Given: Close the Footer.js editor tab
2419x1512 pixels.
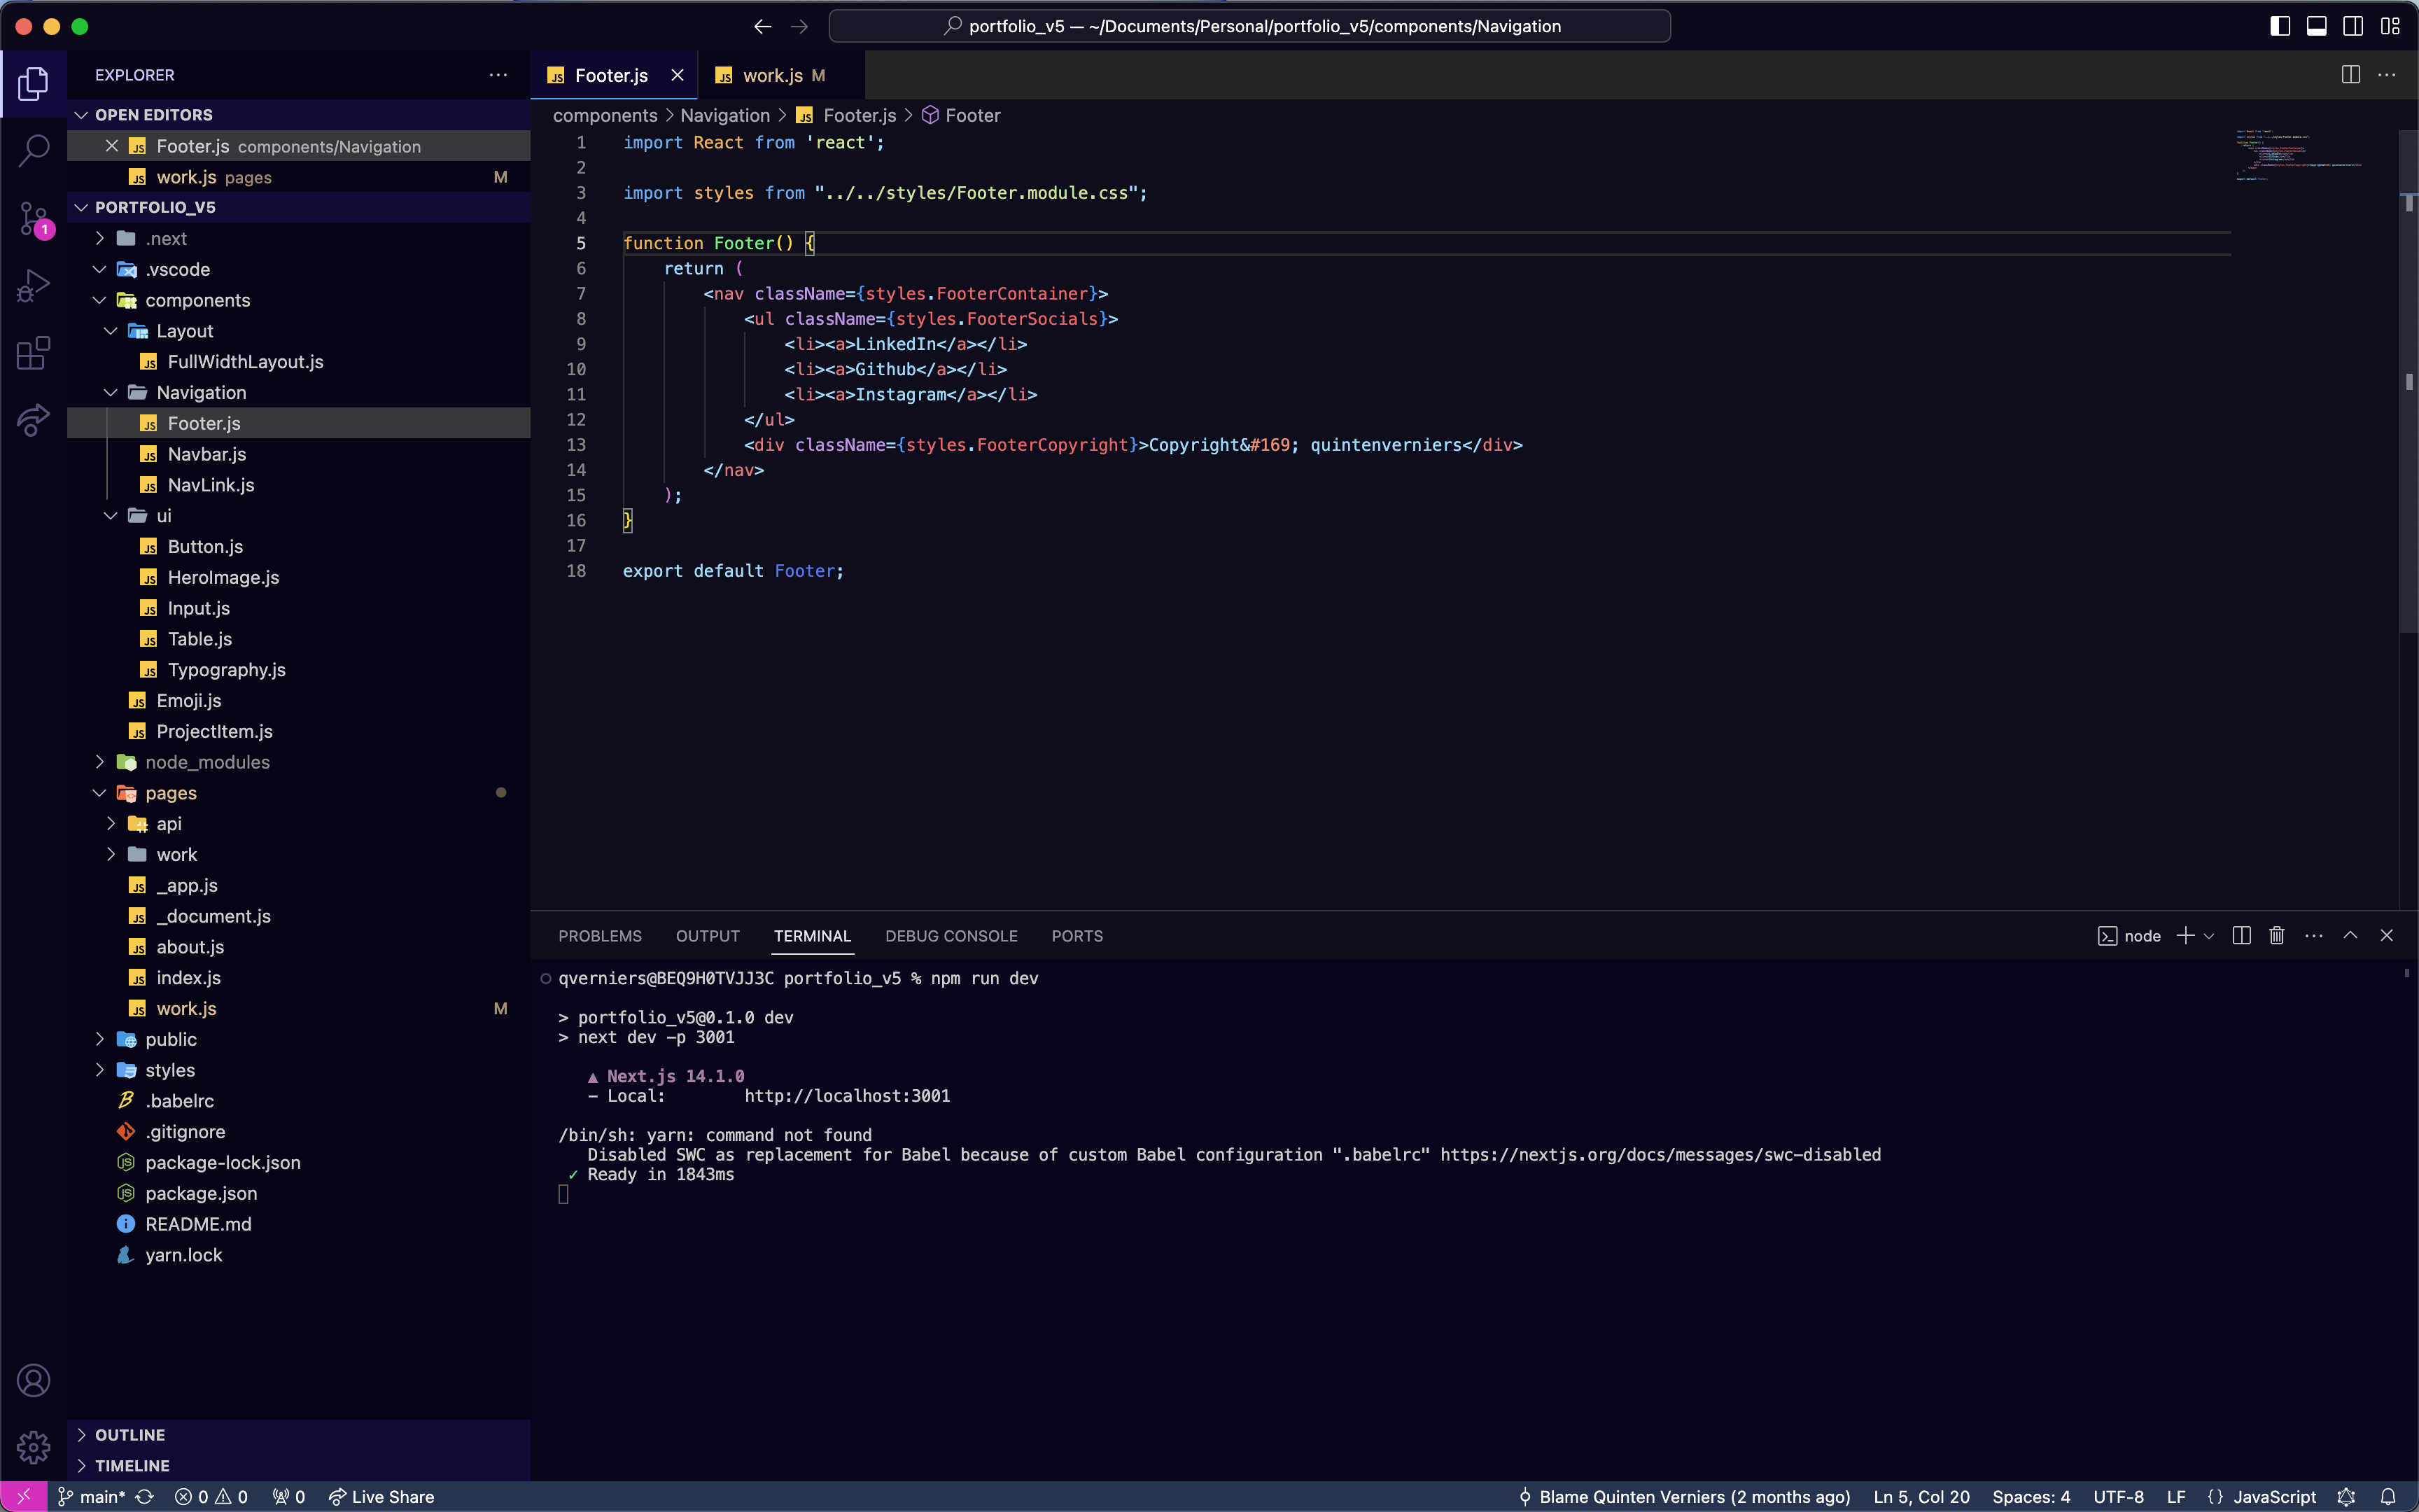Looking at the screenshot, I should click(x=678, y=75).
